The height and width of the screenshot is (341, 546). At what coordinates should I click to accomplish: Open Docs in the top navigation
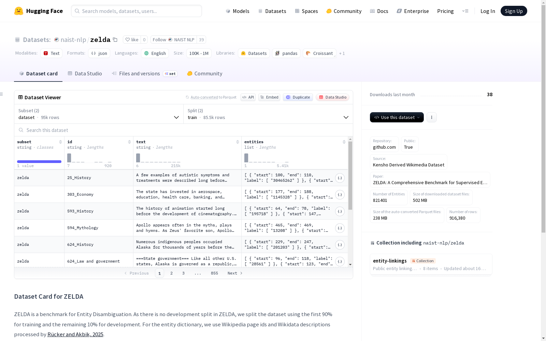[379, 11]
